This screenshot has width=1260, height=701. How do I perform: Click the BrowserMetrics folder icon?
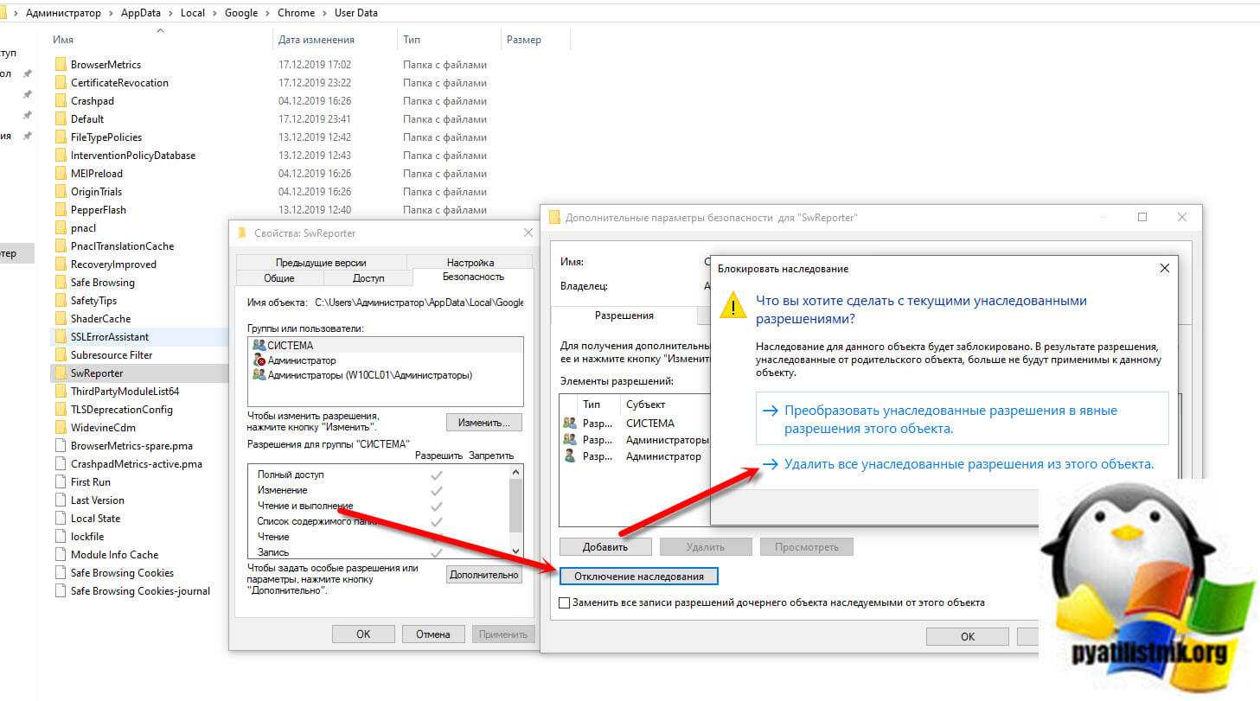(60, 65)
